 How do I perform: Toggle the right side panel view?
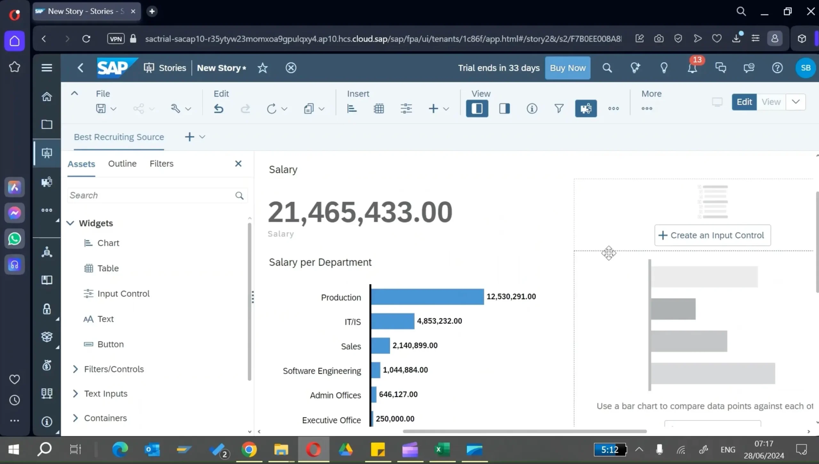click(x=505, y=109)
